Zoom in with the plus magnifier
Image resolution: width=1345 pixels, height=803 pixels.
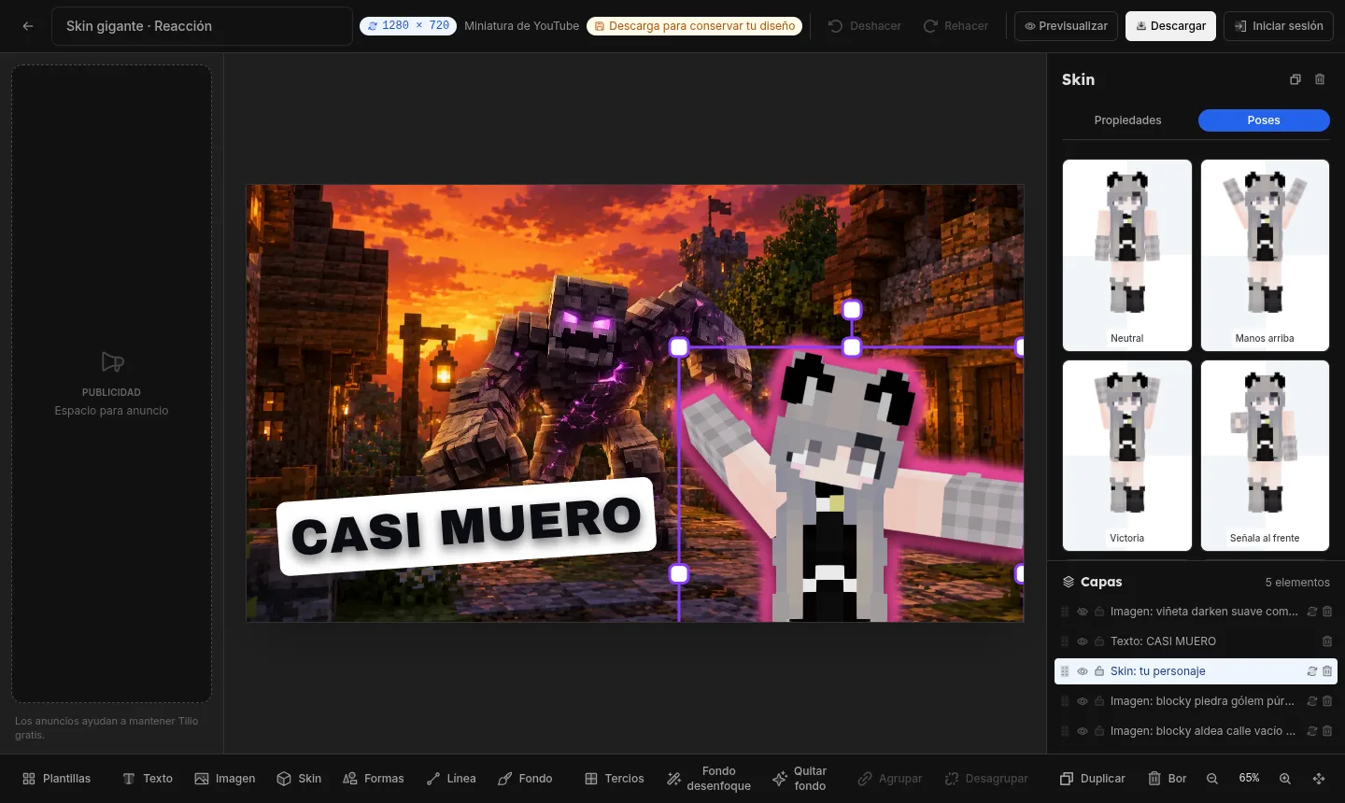[x=1285, y=779]
